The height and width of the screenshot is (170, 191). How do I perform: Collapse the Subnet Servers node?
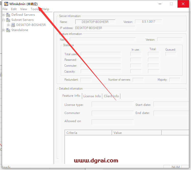3,20
